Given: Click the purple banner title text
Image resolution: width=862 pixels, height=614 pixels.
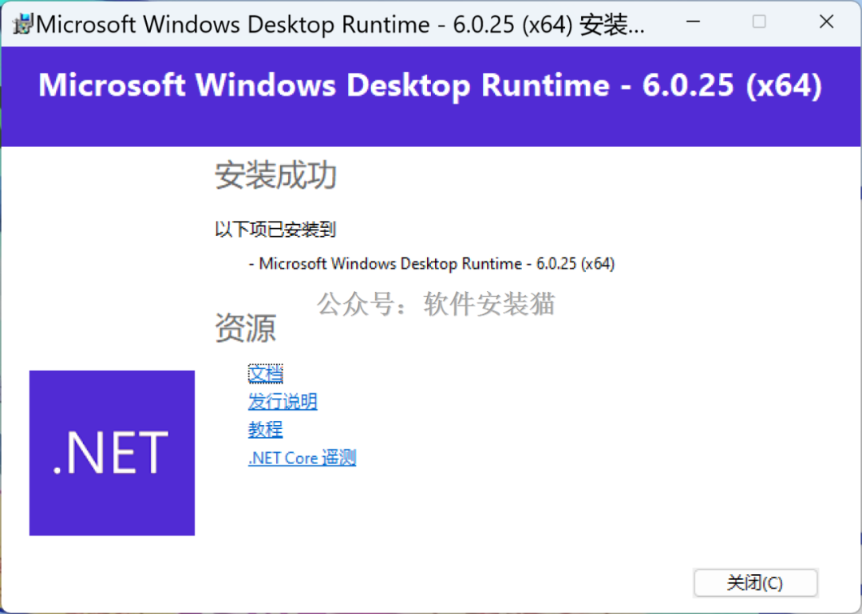Looking at the screenshot, I should click(430, 85).
